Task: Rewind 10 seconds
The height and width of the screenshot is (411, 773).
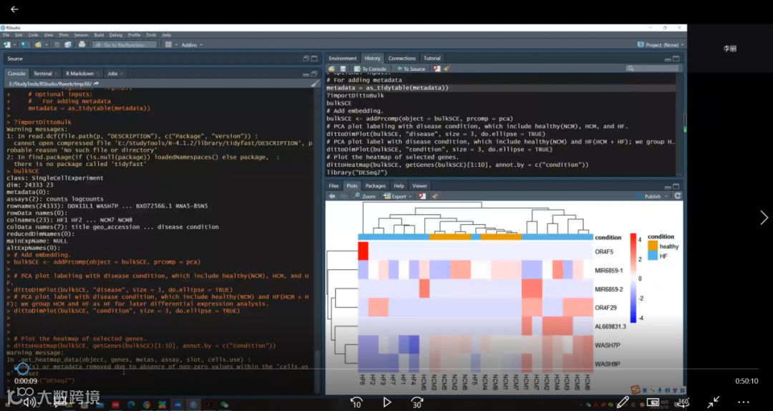Action: click(356, 402)
